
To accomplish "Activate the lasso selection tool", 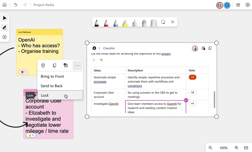I will tap(163, 22).
